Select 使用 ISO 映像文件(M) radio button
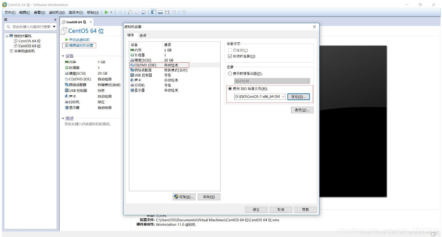 [x=230, y=88]
